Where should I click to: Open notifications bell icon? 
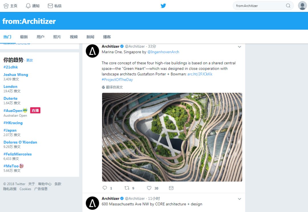tap(28, 6)
